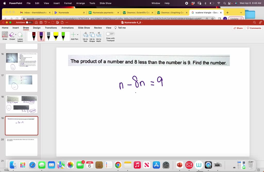Expand Chrome tab search chevron
This screenshot has height=172, width=264.
click(x=241, y=12)
